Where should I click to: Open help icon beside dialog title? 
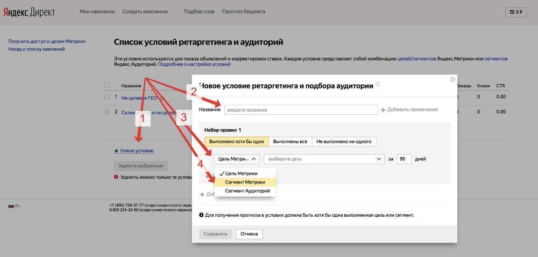click(378, 84)
